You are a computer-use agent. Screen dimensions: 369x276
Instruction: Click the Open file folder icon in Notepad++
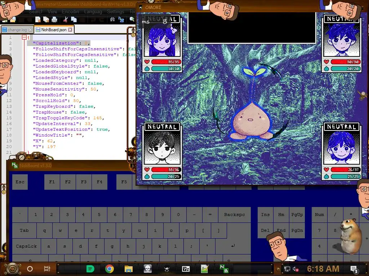(x=13, y=20)
